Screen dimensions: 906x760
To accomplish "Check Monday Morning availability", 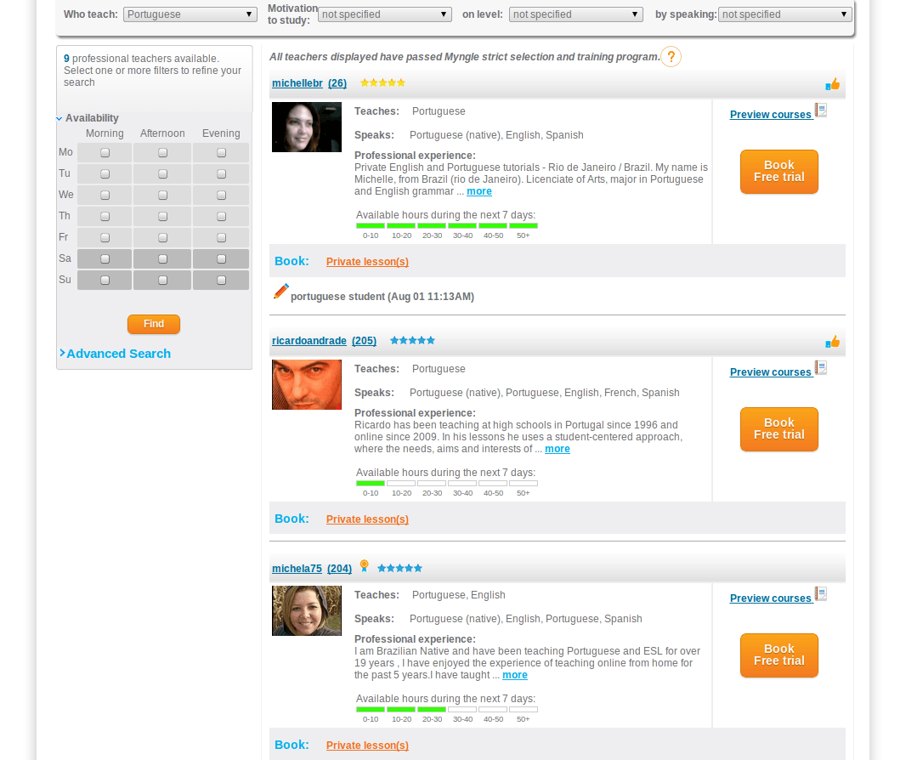I will (x=105, y=152).
